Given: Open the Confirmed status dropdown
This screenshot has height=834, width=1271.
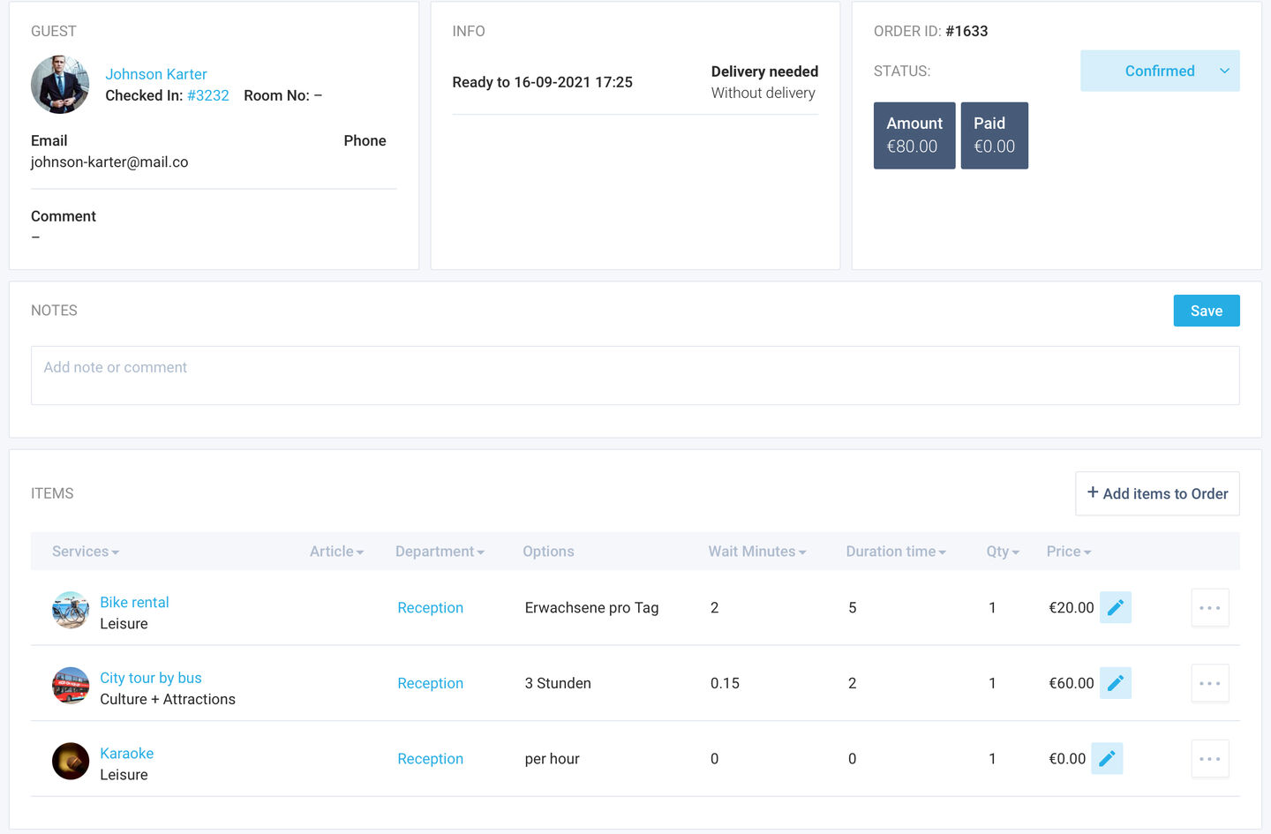Looking at the screenshot, I should click(1160, 71).
